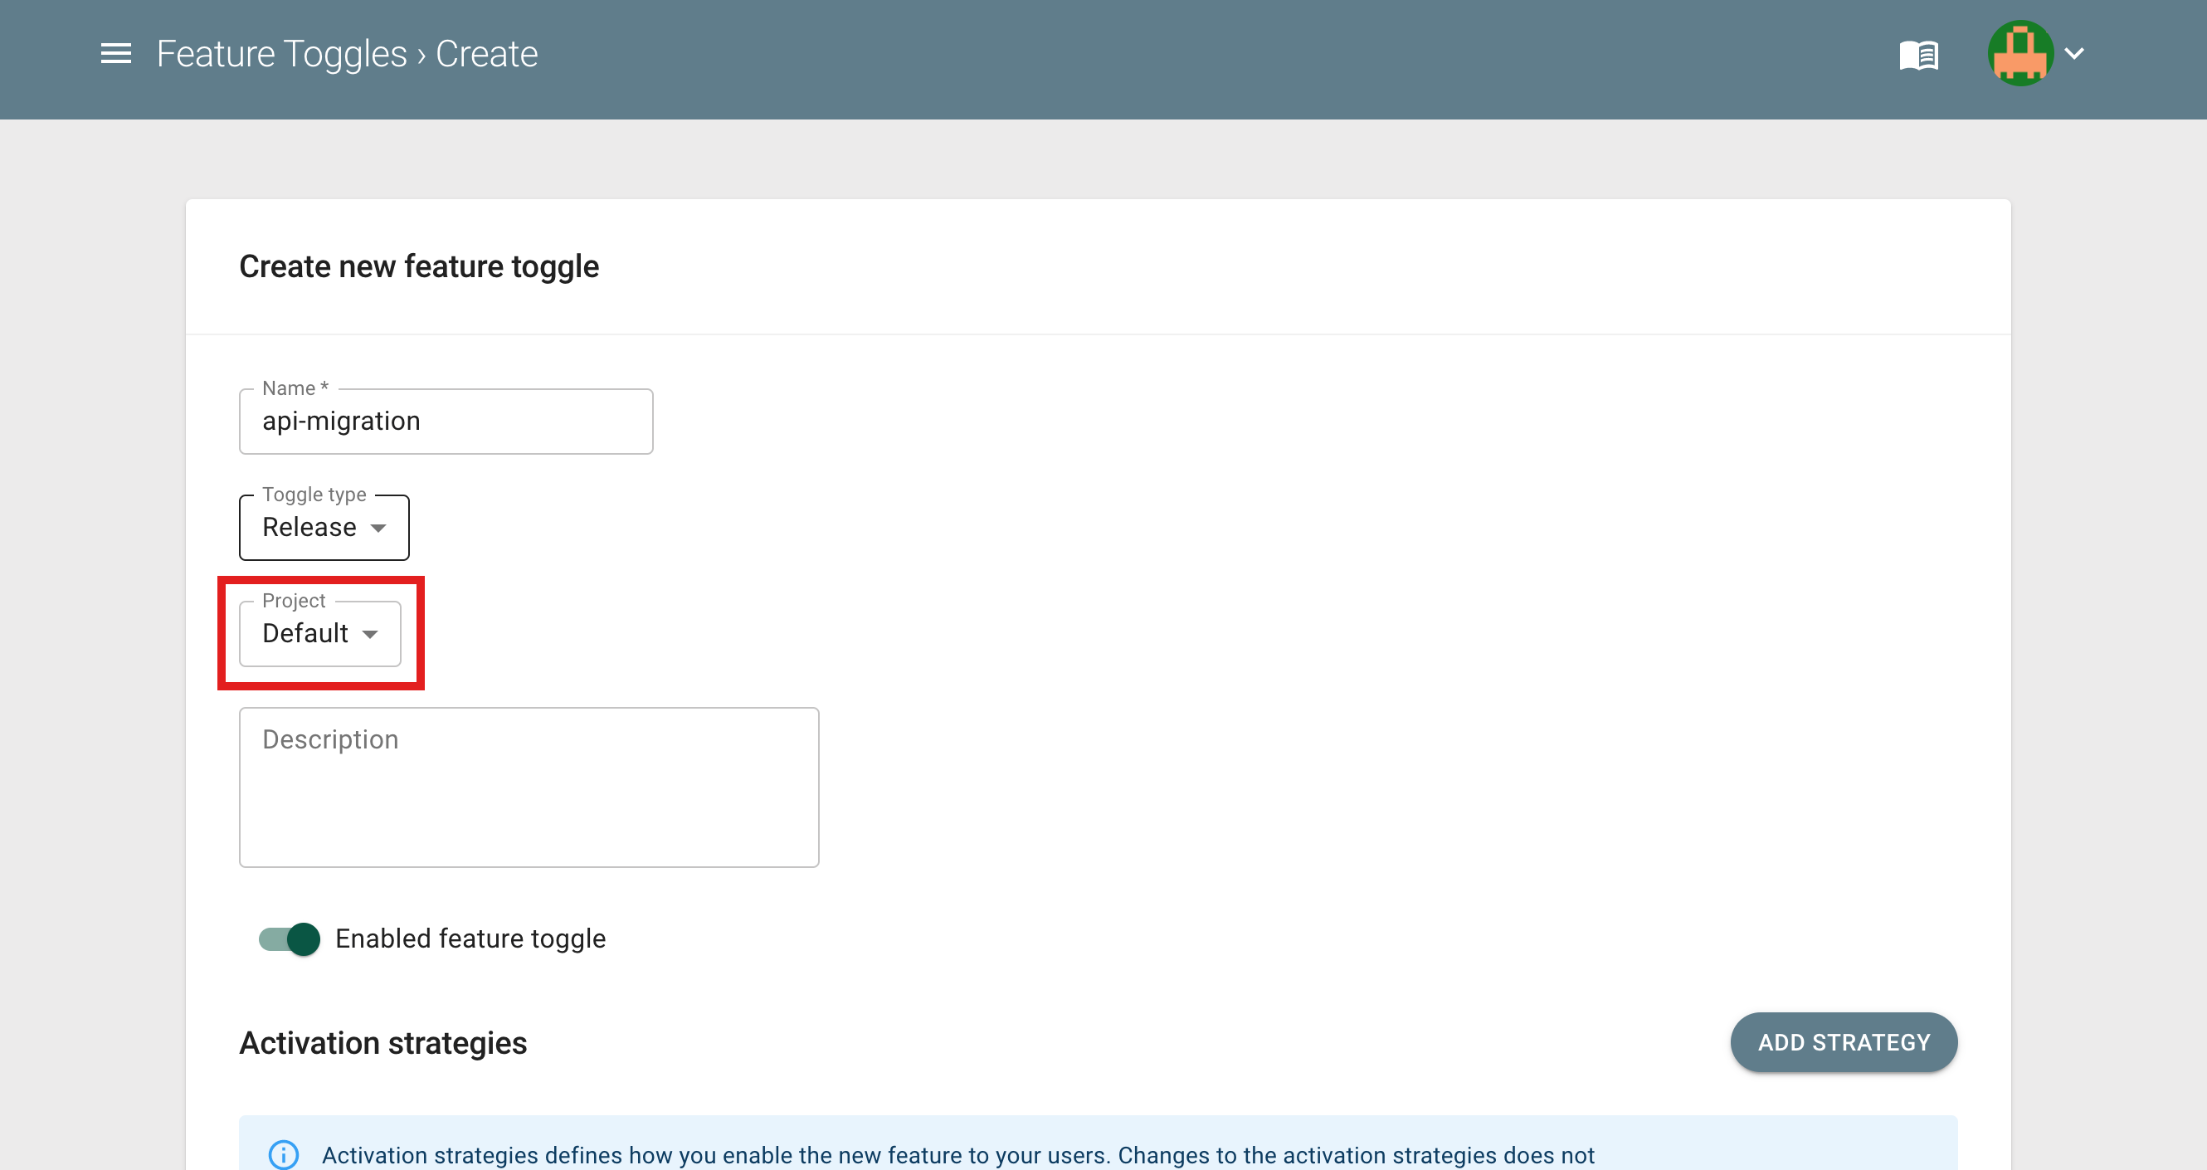
Task: Click the 'Create new feature toggle' heading
Action: [x=419, y=266]
